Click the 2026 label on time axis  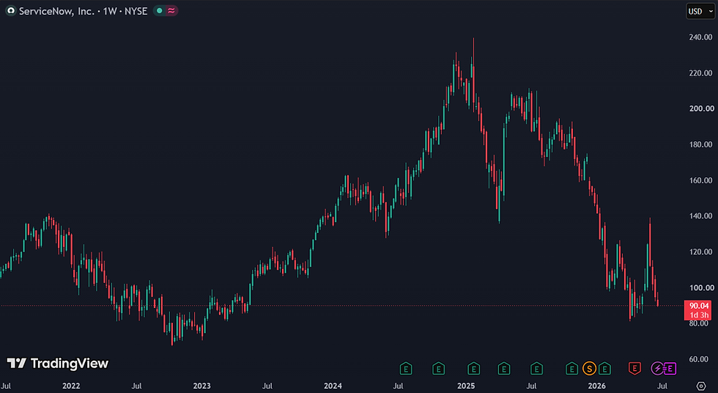coord(596,386)
